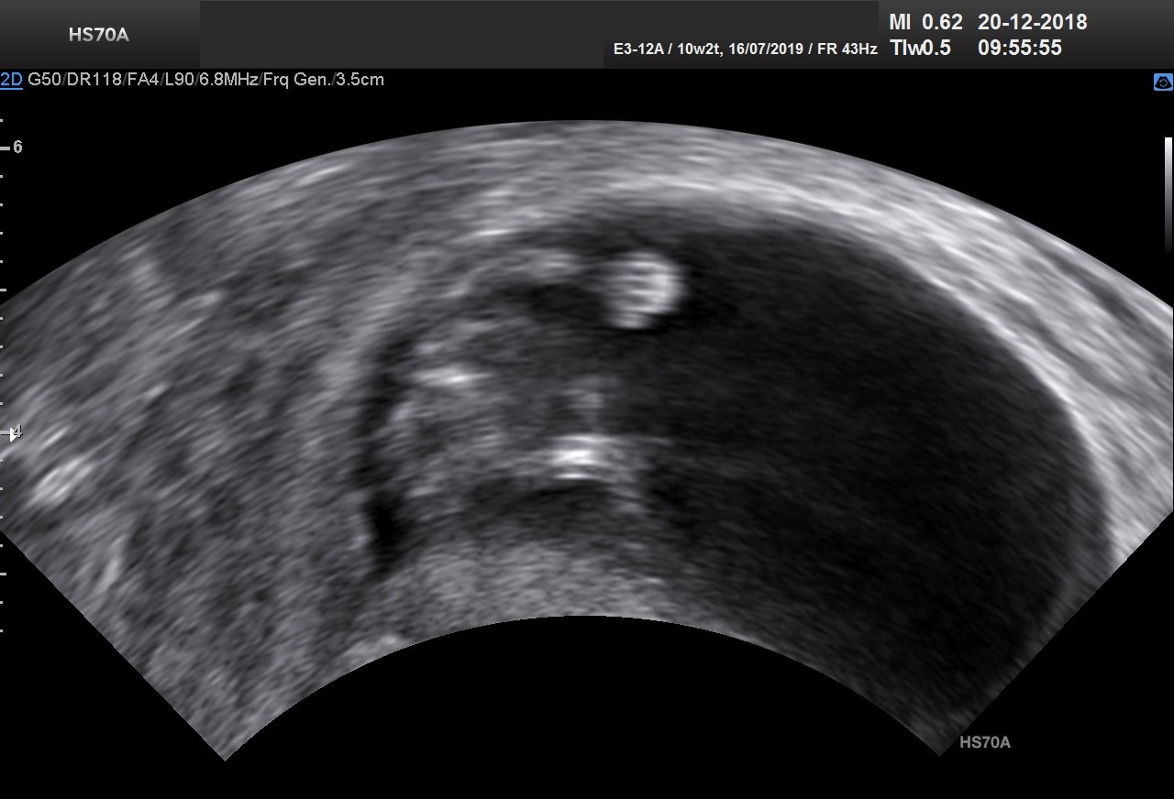1174x799 pixels.
Task: Click the HS70A logo in the header
Action: [98, 36]
